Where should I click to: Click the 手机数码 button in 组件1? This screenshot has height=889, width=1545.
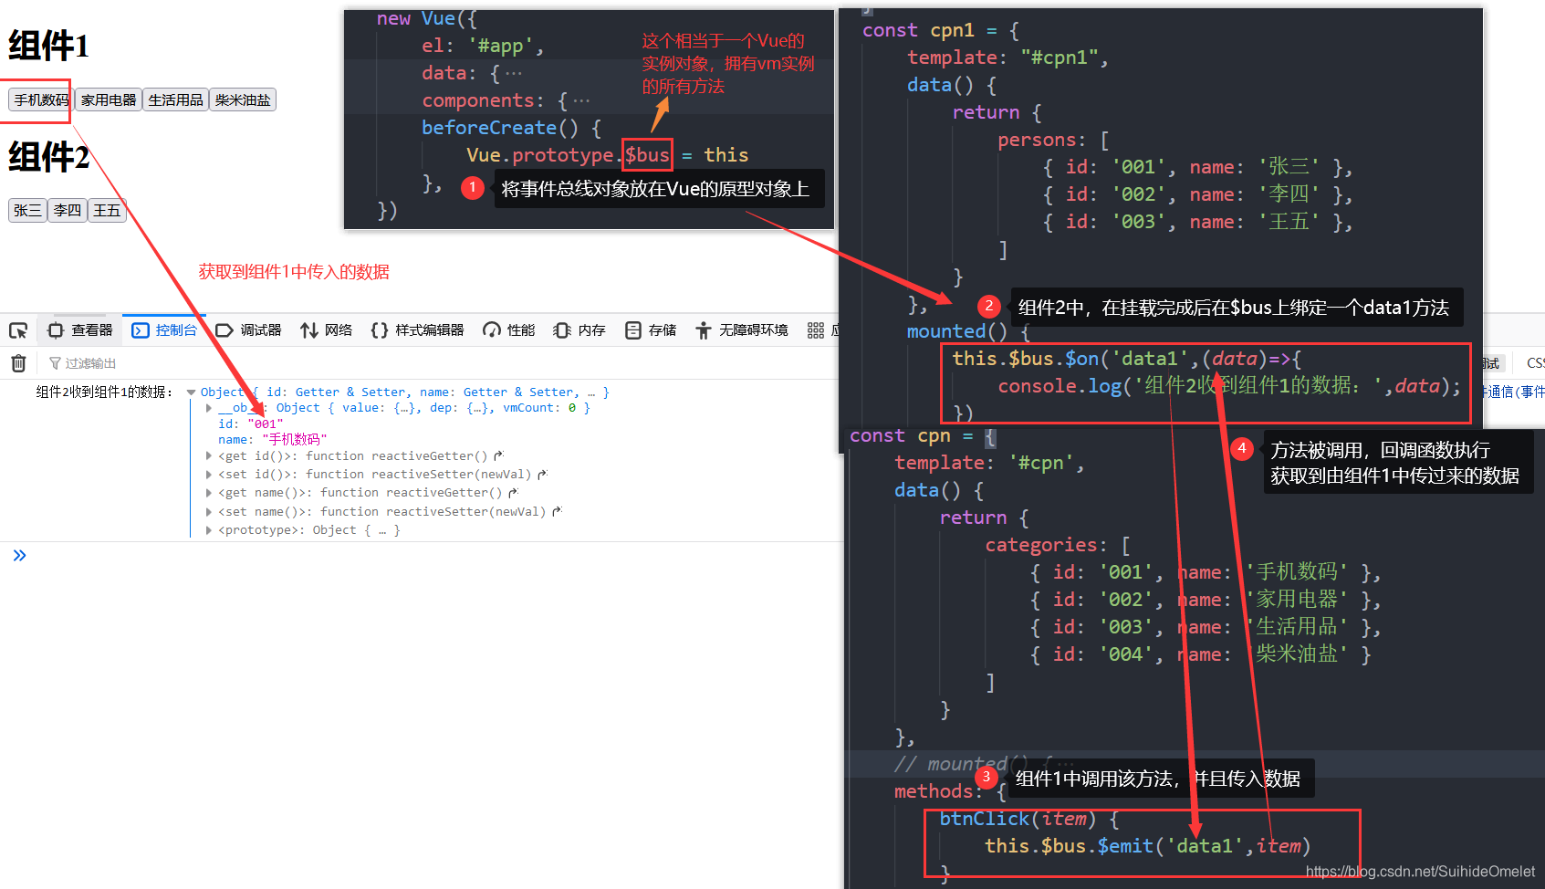click(41, 100)
